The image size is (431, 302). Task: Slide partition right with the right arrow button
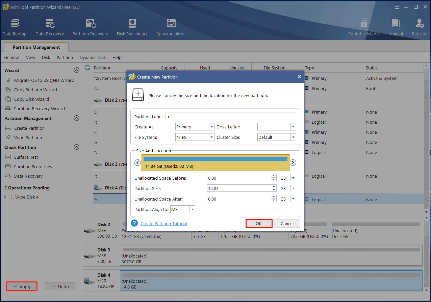coord(293,163)
